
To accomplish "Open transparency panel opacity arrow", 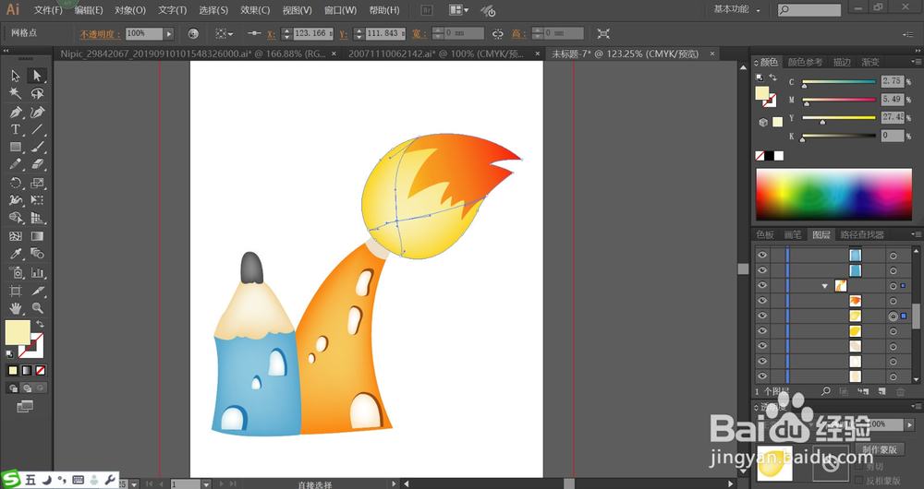I will 910,424.
